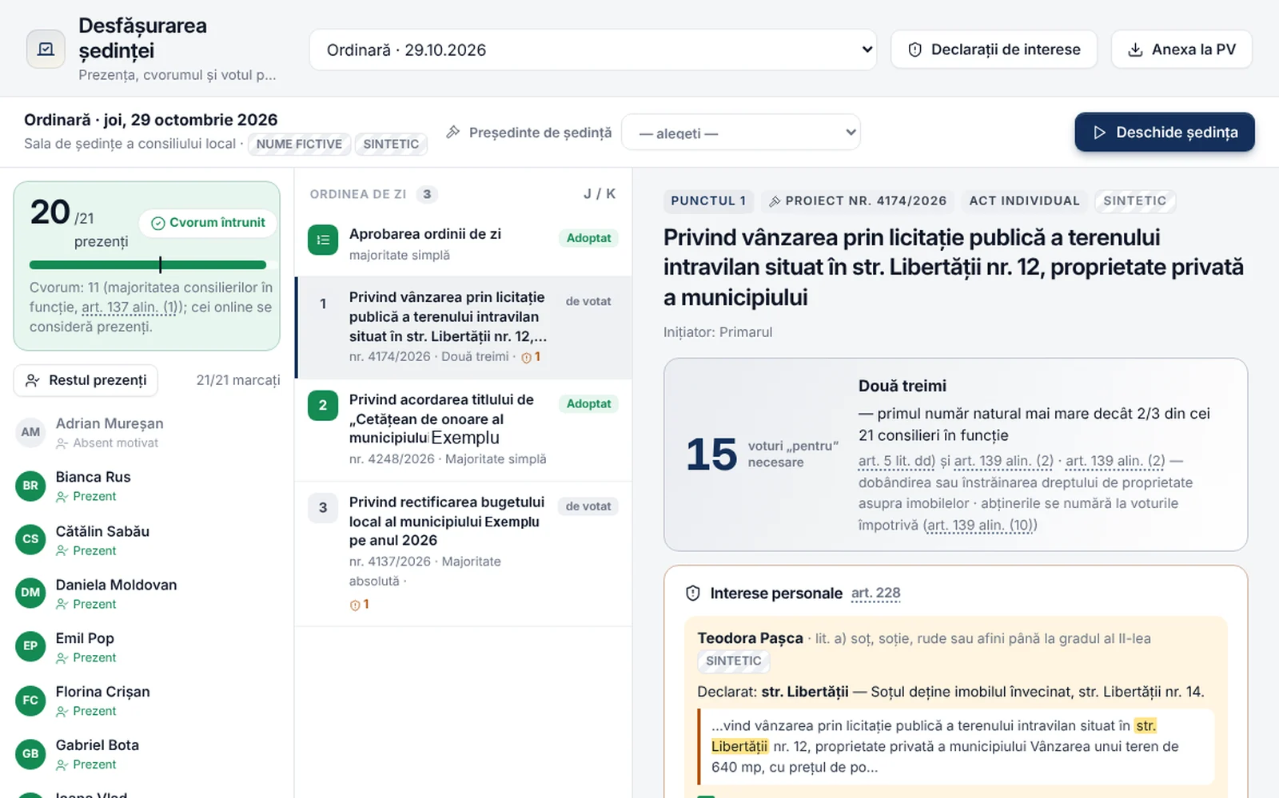Open agenda item 3 rectificarea bugetului
The image size is (1279, 798).
click(x=464, y=554)
